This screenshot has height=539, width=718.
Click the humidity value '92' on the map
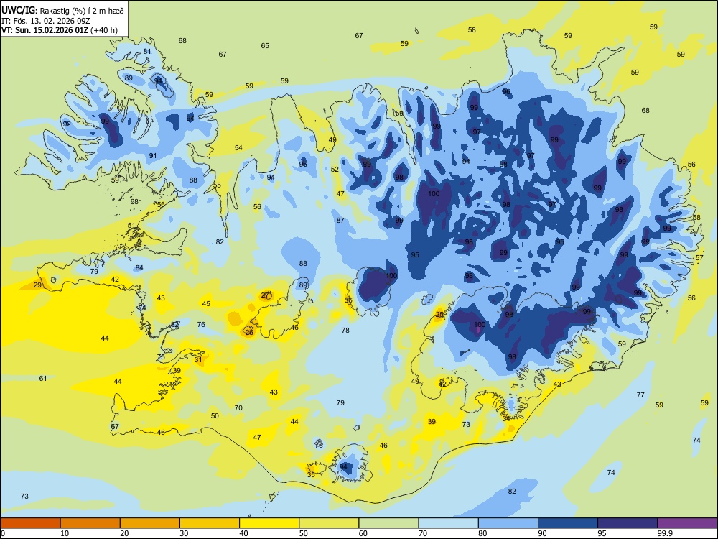[x=67, y=124]
